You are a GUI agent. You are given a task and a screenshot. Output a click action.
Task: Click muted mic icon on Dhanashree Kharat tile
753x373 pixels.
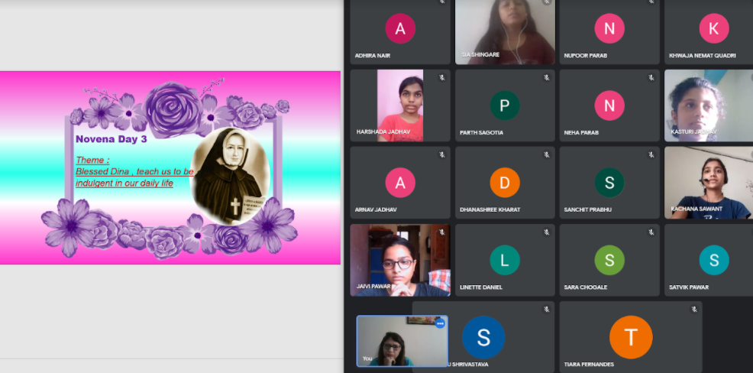click(546, 155)
